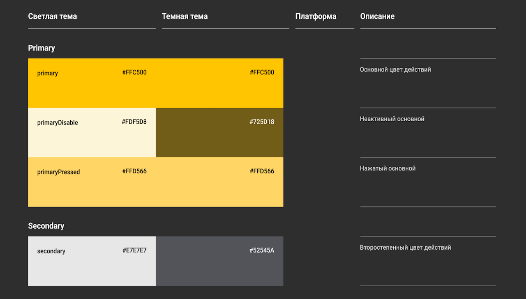This screenshot has width=526, height=299.
Task: Click the hex value #725D18
Action: click(262, 122)
